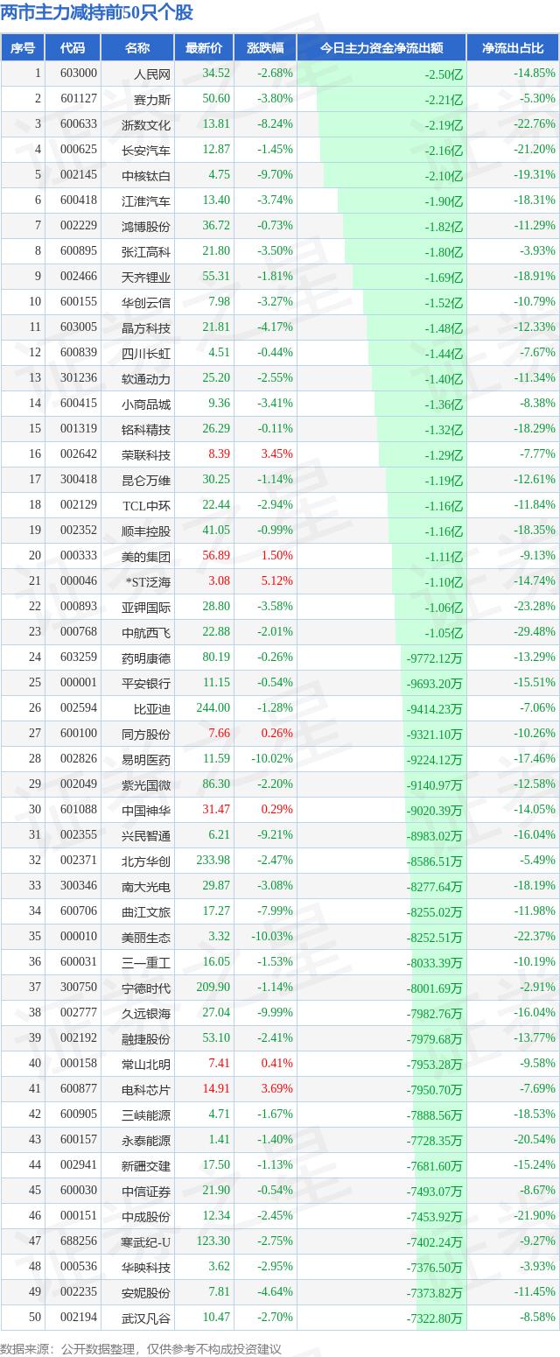Select stock code 600157

tap(79, 1140)
